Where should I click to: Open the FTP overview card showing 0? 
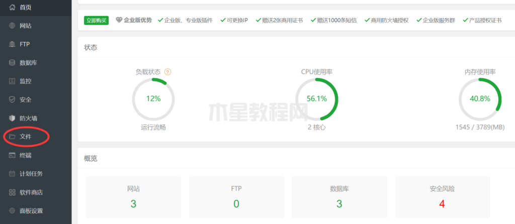coord(236,197)
